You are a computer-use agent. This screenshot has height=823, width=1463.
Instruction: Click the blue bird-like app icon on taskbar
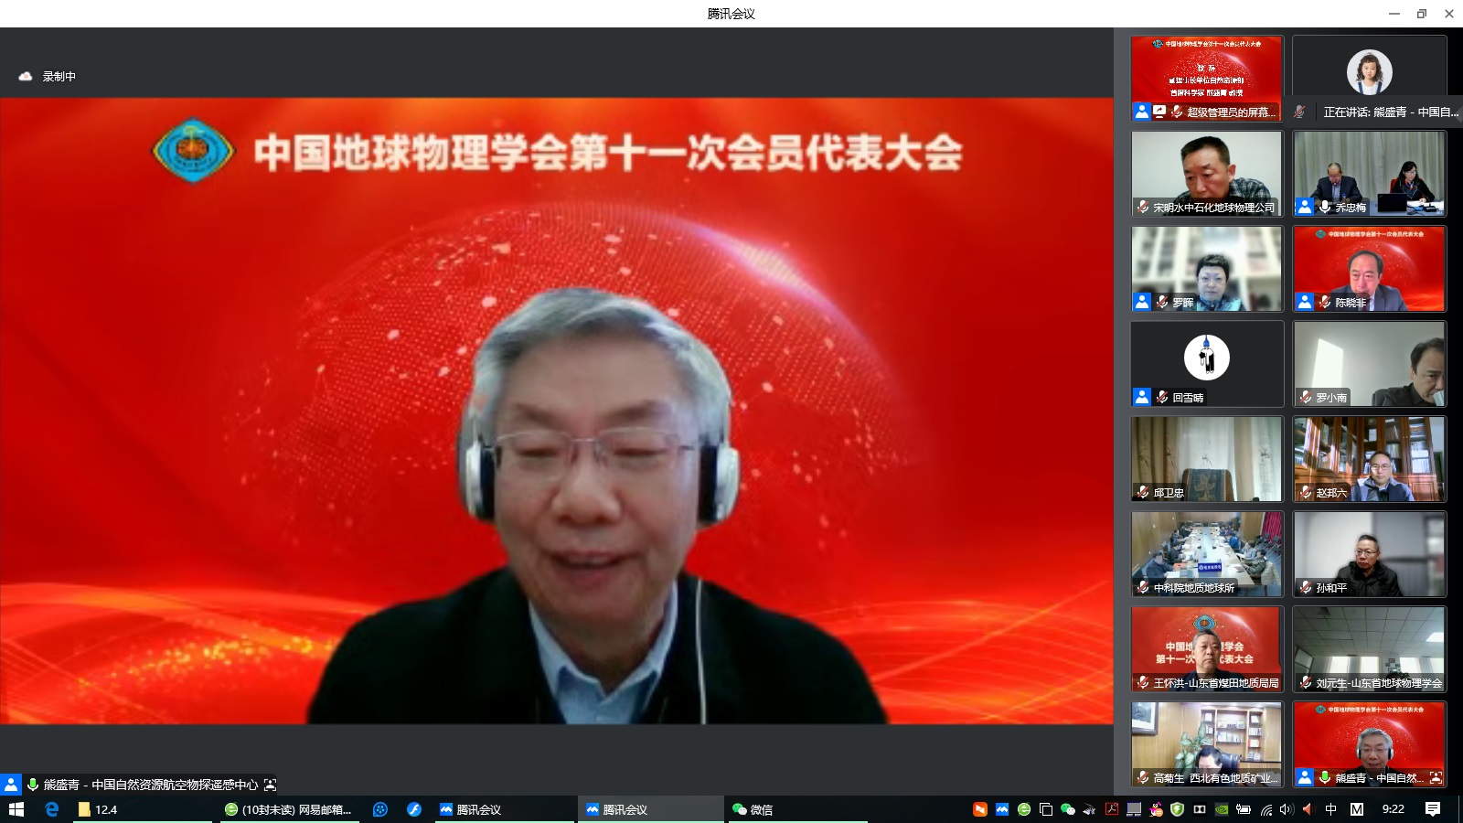(x=414, y=809)
